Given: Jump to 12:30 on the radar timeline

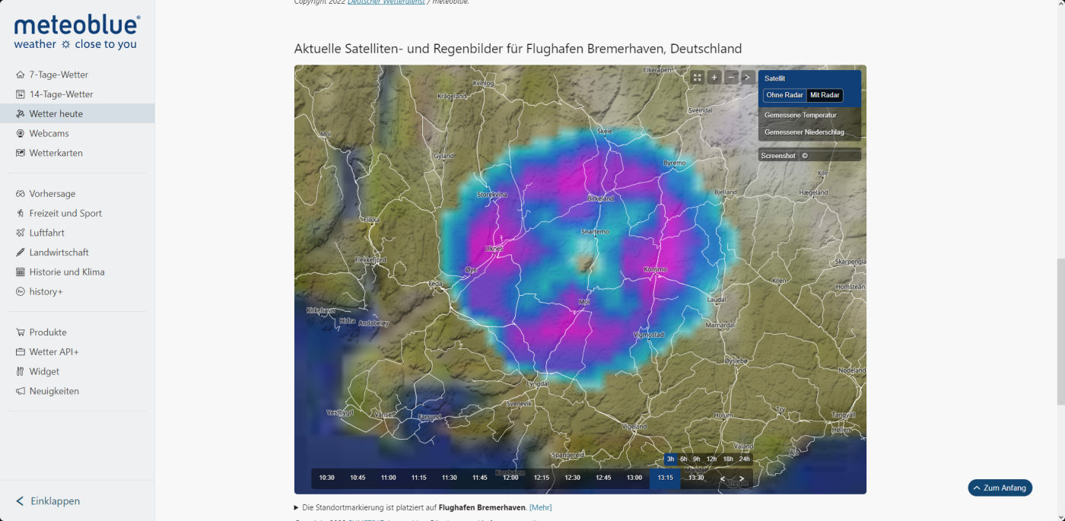Looking at the screenshot, I should click(572, 478).
